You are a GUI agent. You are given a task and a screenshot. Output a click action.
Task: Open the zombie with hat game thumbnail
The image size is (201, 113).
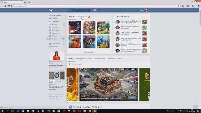tap(89, 42)
